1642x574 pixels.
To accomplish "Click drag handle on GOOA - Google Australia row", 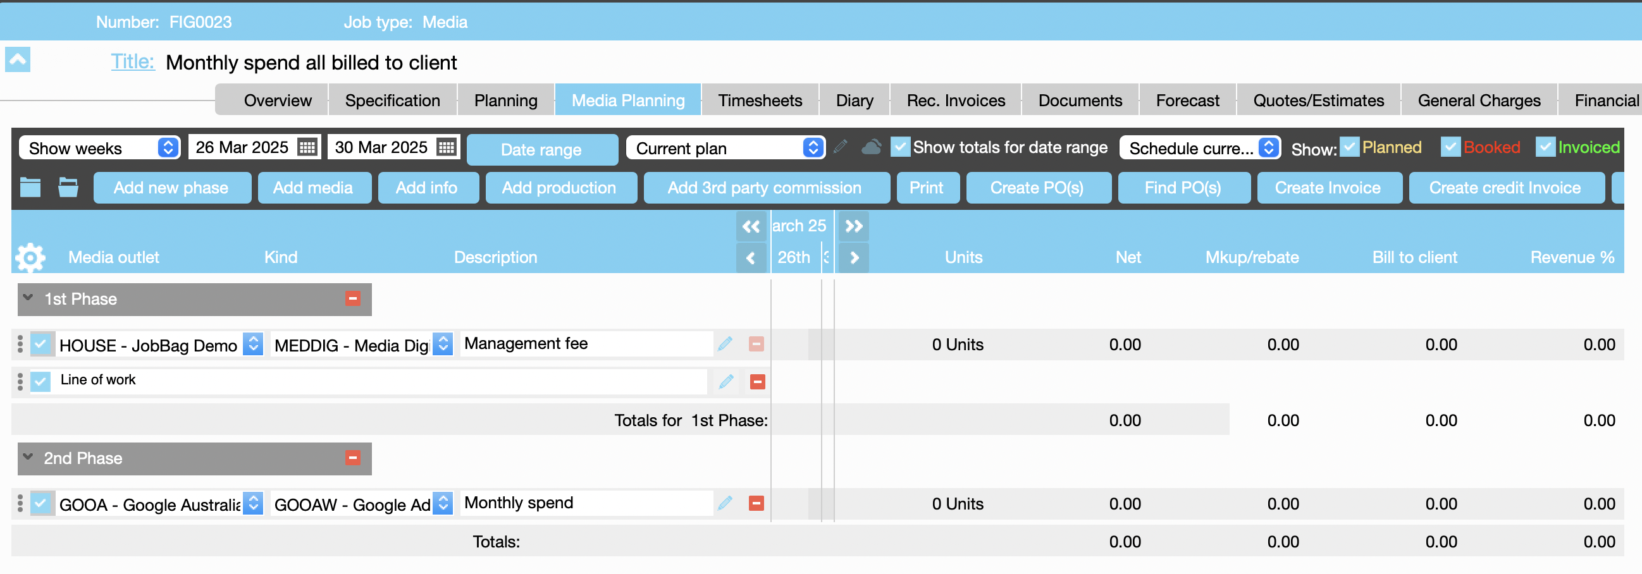I will point(20,503).
